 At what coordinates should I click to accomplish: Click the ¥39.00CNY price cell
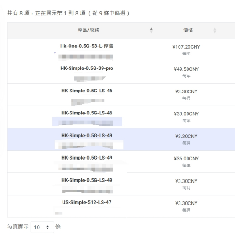(186, 114)
